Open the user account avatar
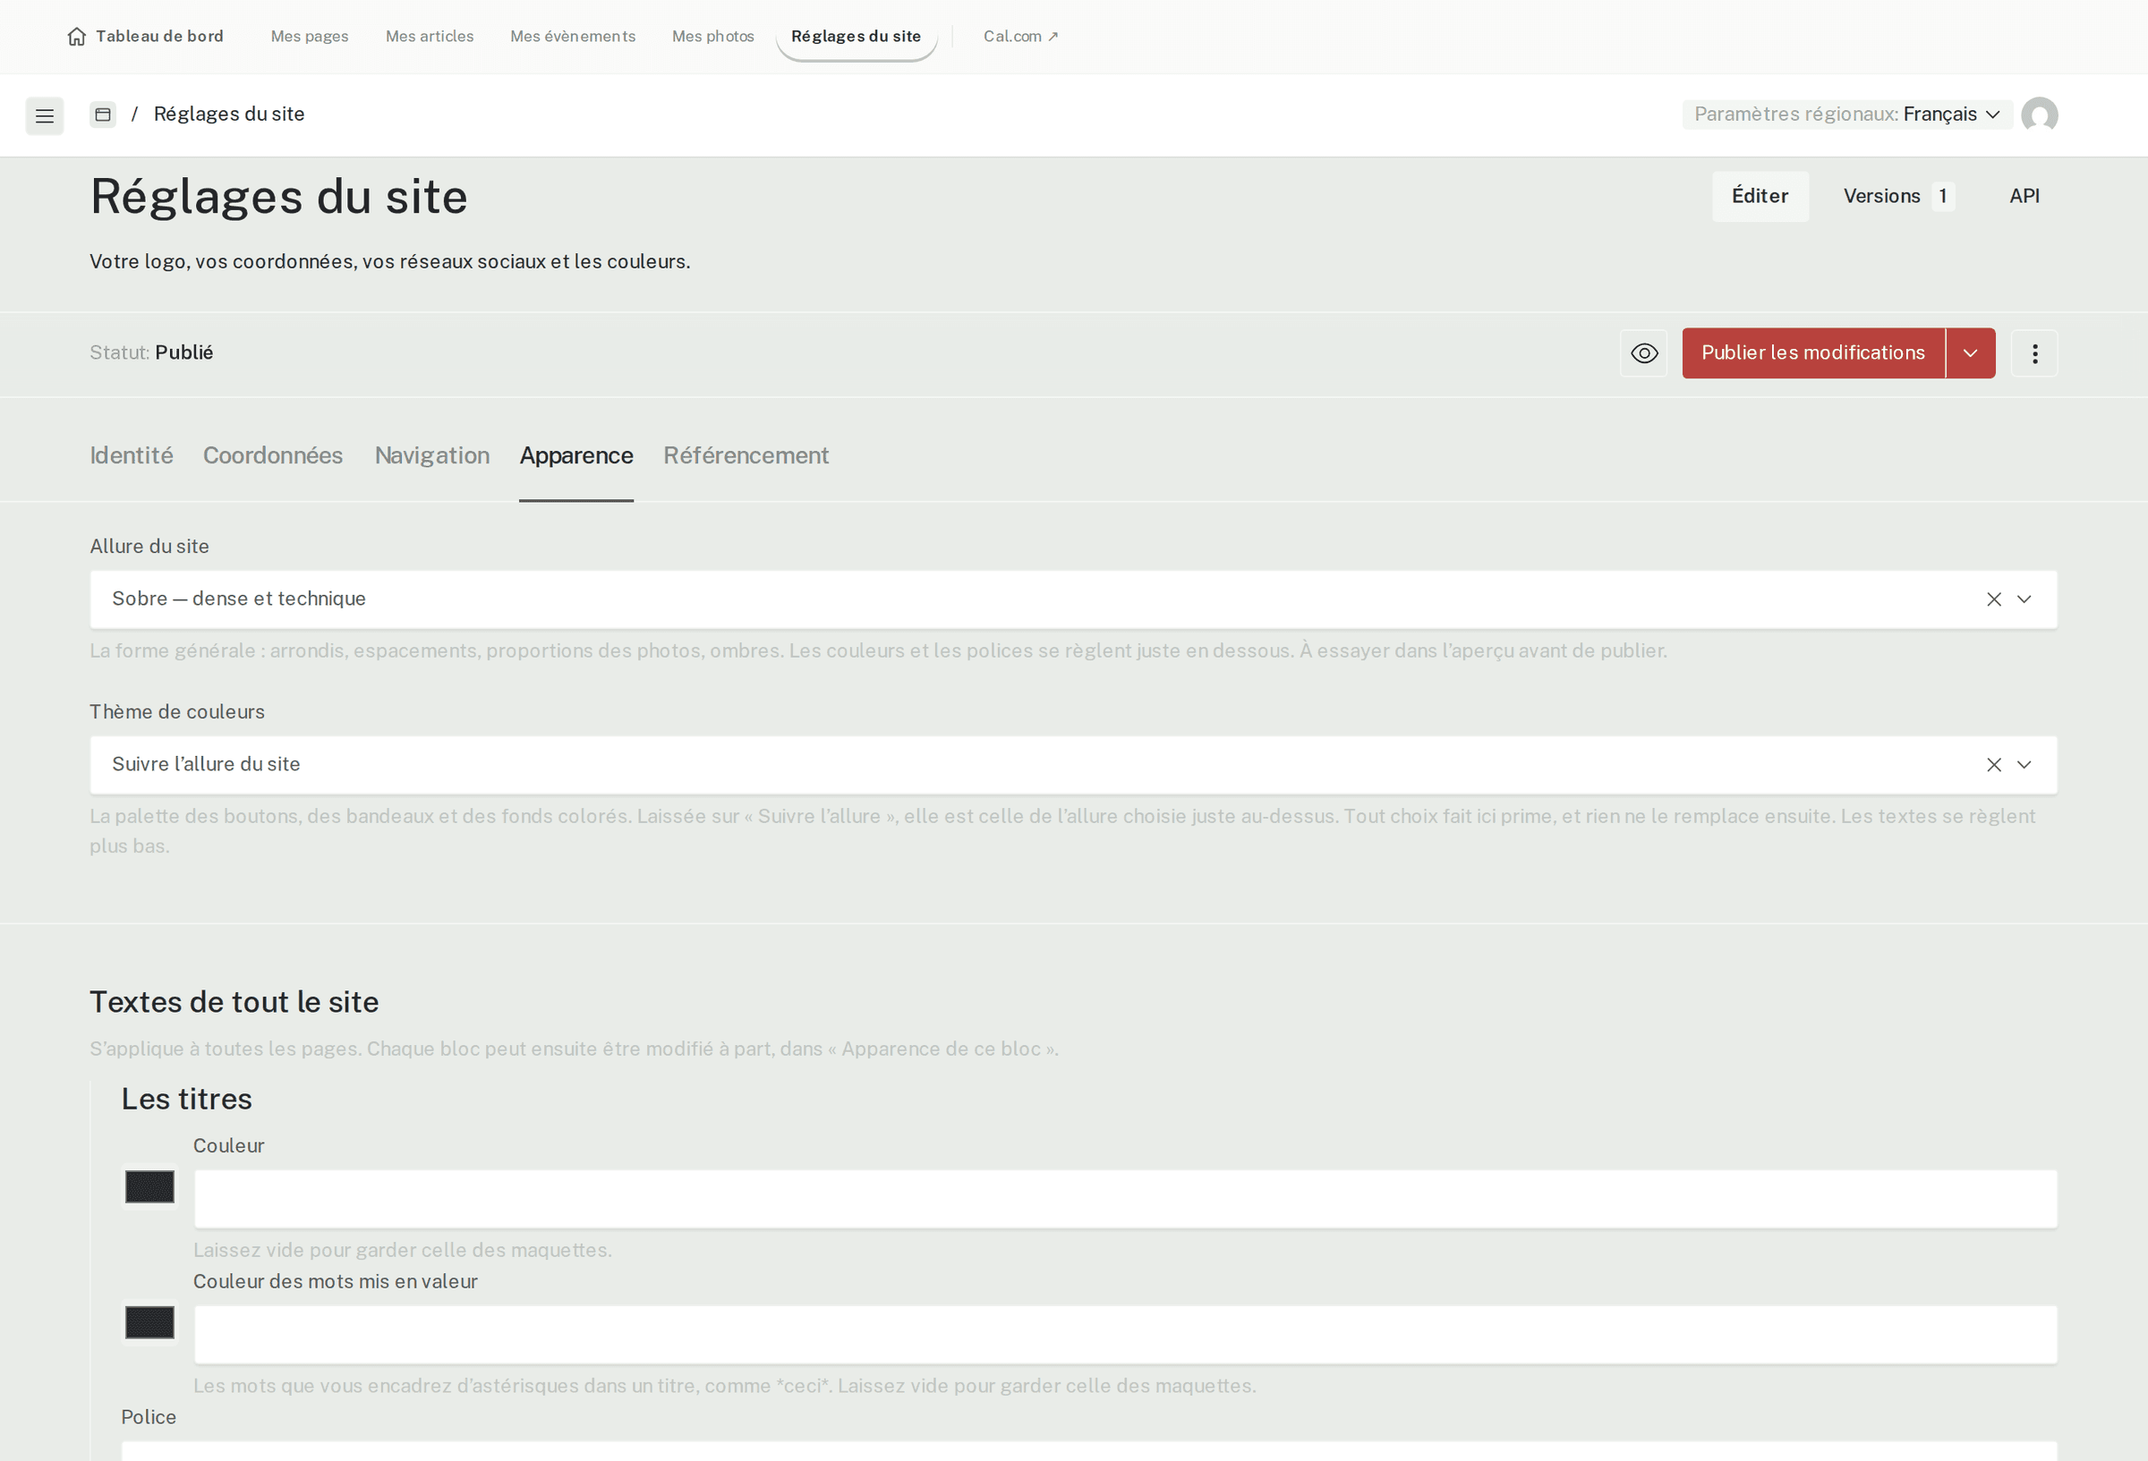2148x1461 pixels. (2039, 115)
